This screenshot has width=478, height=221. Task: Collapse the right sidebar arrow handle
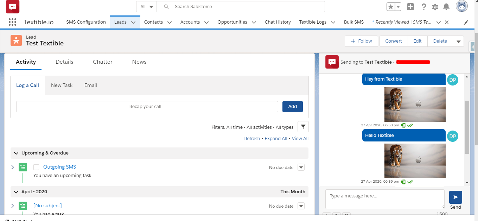[472, 46]
